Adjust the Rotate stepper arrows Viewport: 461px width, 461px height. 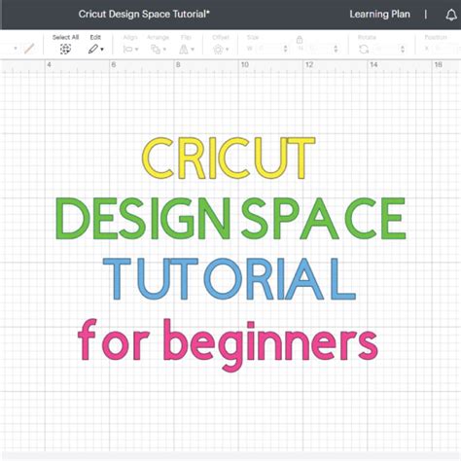pyautogui.click(x=403, y=49)
